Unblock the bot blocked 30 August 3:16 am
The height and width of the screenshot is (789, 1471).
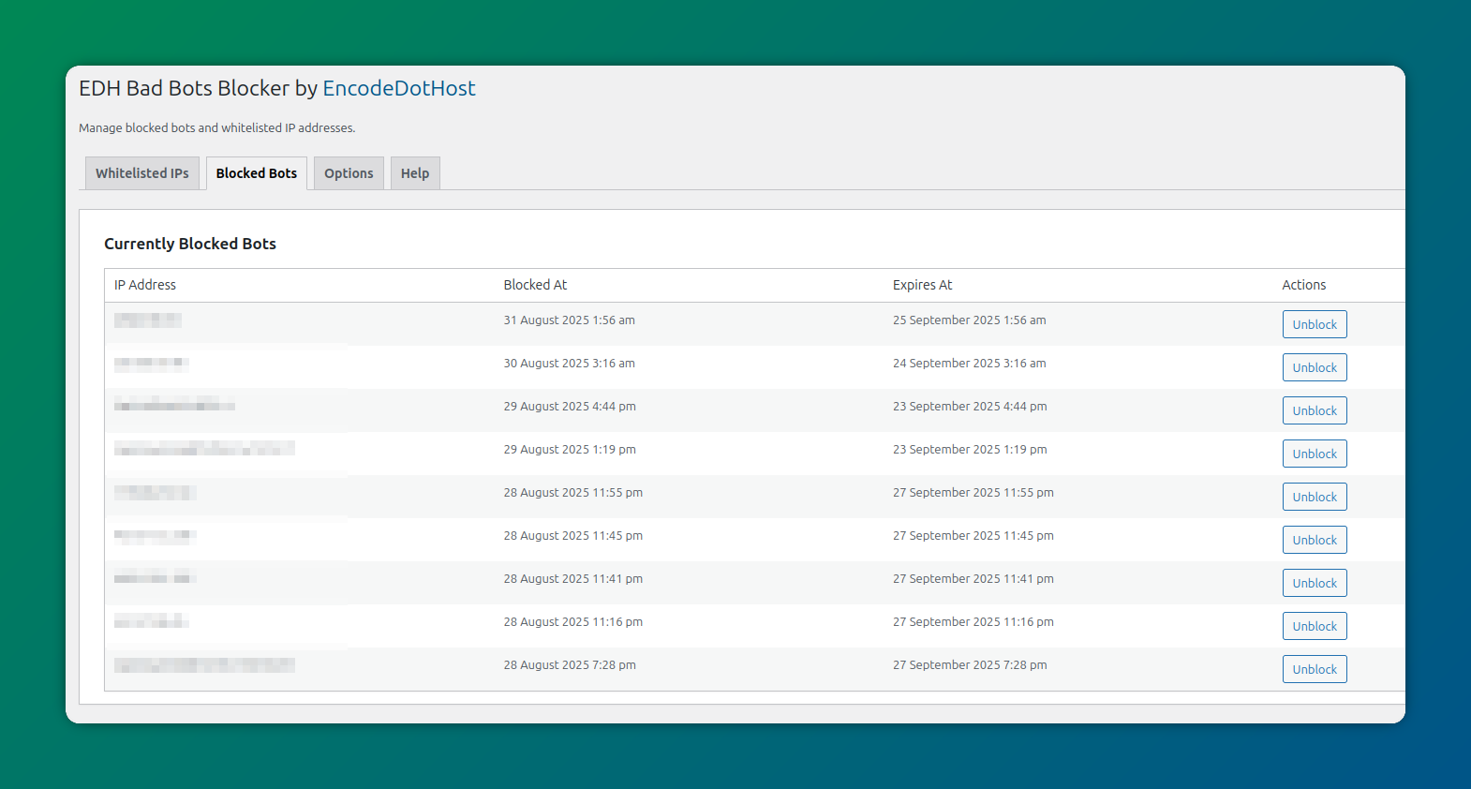pos(1315,367)
